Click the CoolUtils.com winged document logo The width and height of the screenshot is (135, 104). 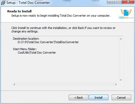pyautogui.click(x=126, y=14)
